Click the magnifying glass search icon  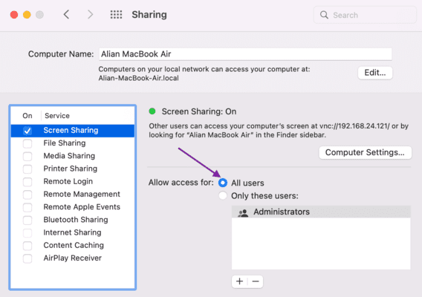click(x=324, y=15)
